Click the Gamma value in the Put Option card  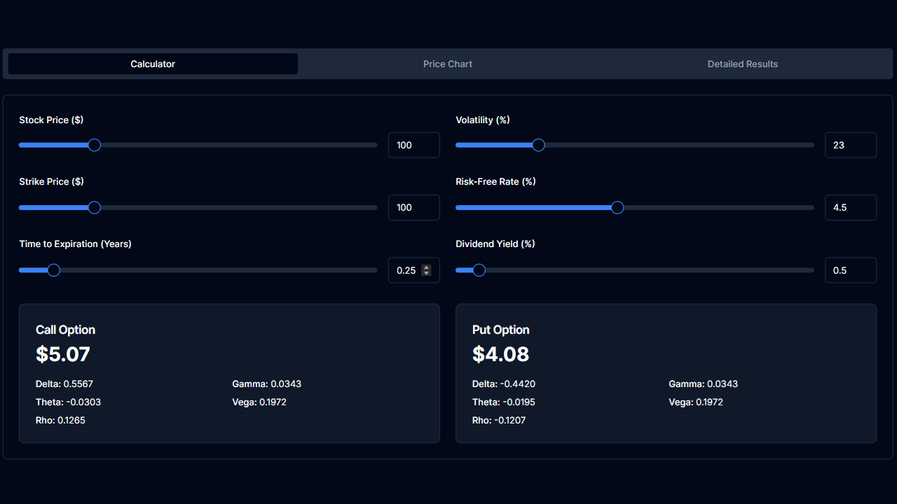[x=704, y=384]
